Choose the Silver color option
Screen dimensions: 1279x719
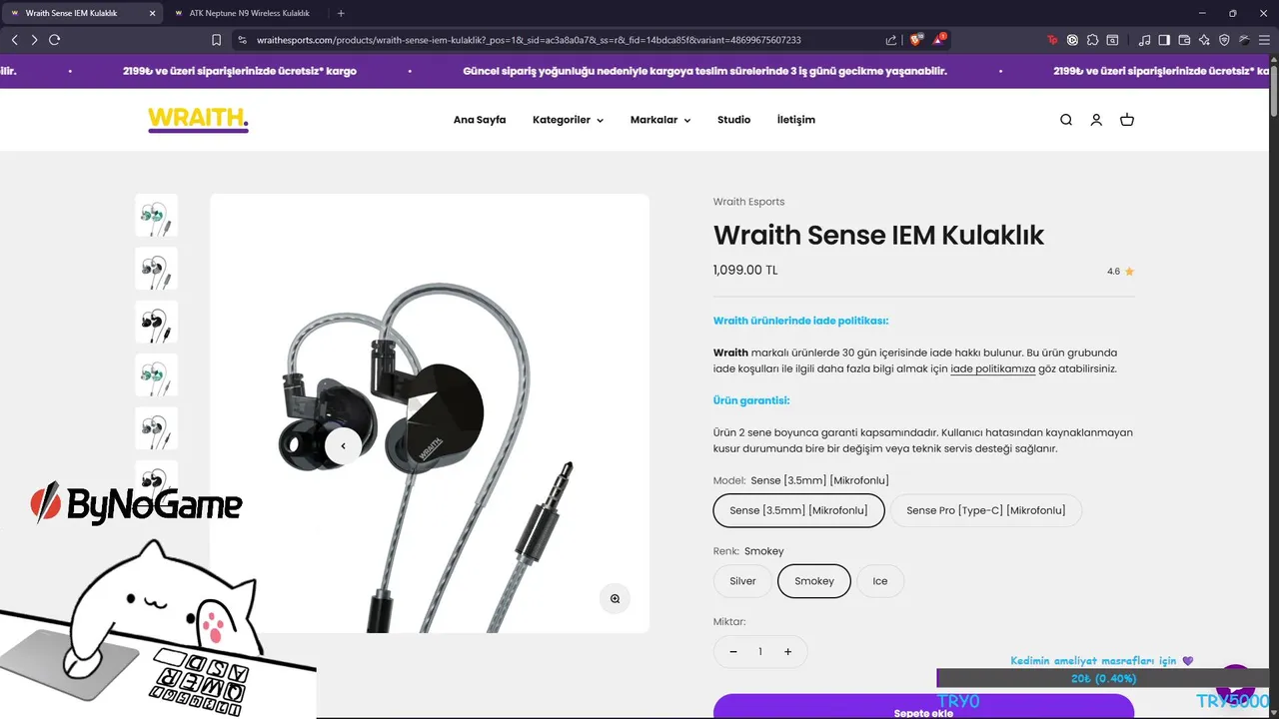742,581
